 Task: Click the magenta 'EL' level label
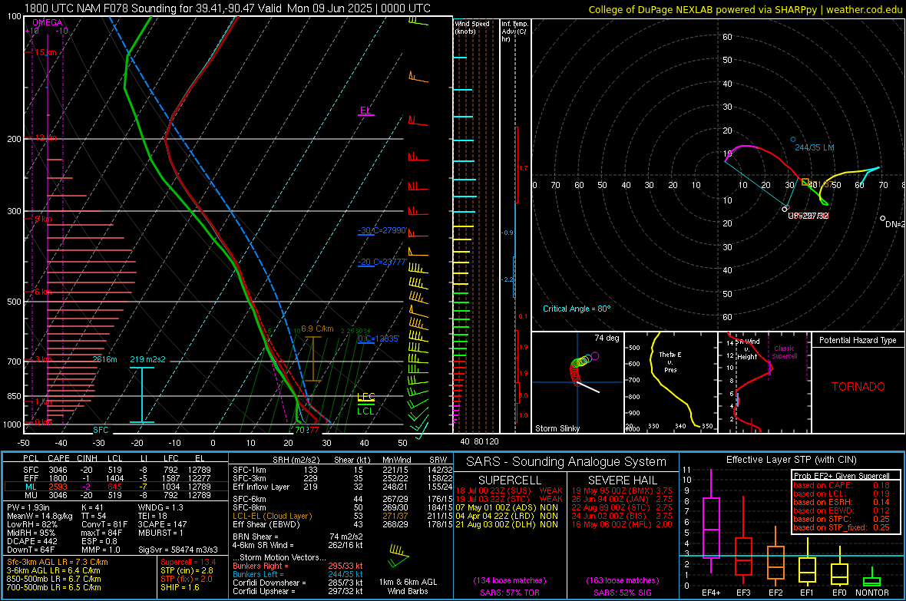[x=365, y=110]
